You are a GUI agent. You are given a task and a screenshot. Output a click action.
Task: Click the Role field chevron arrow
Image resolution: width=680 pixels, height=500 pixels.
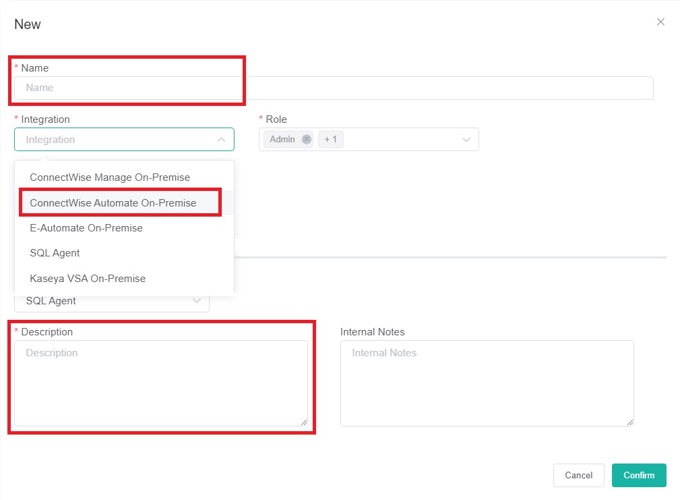click(x=466, y=140)
